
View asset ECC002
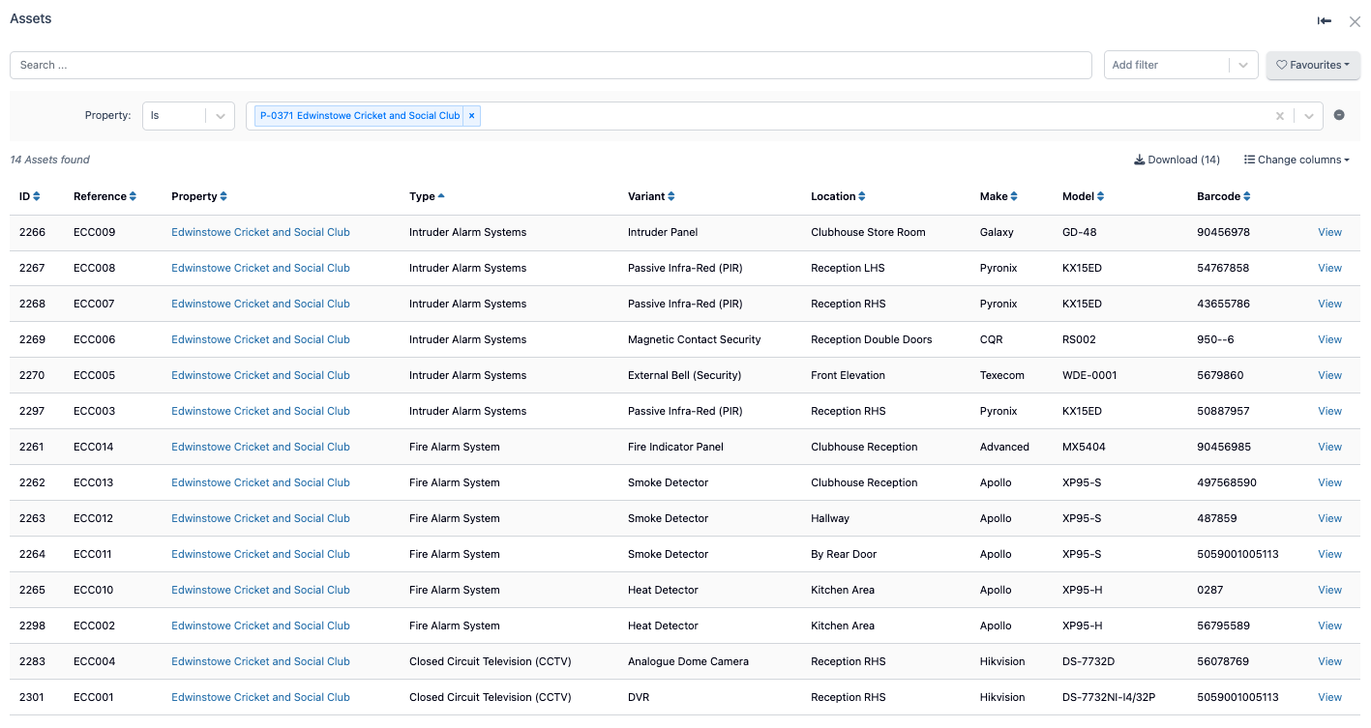1329,626
